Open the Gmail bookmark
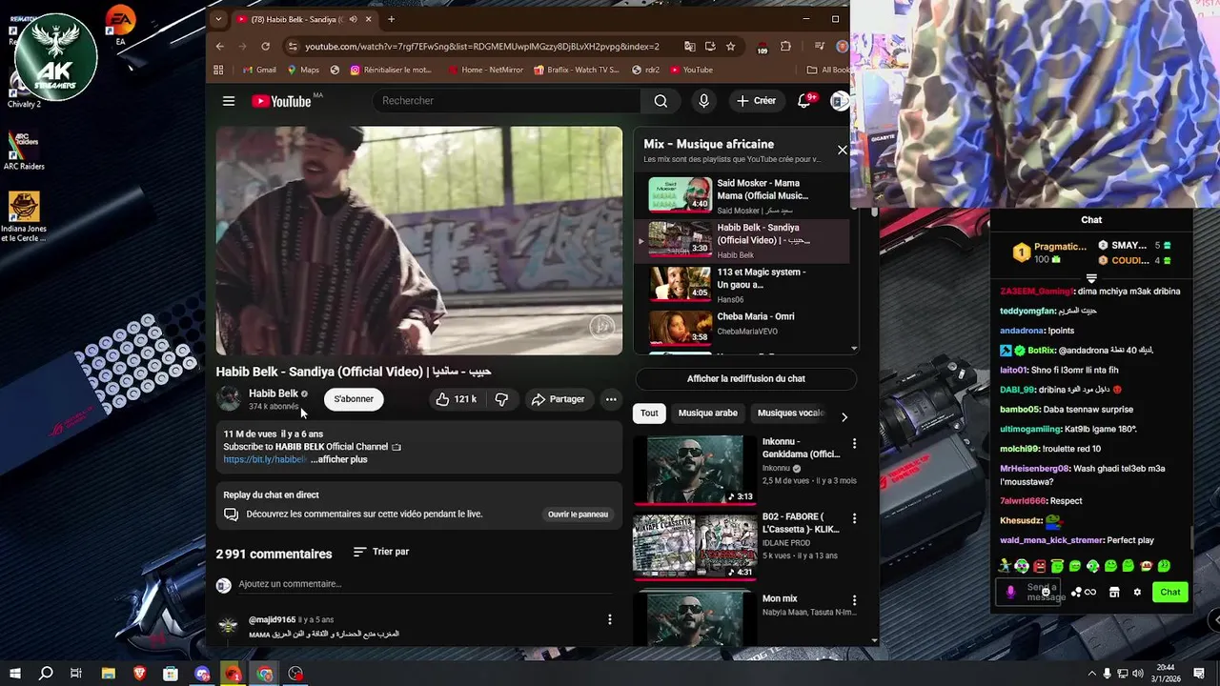 coord(259,70)
